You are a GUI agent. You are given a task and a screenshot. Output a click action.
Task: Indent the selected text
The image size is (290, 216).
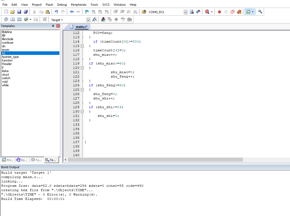click(x=116, y=12)
